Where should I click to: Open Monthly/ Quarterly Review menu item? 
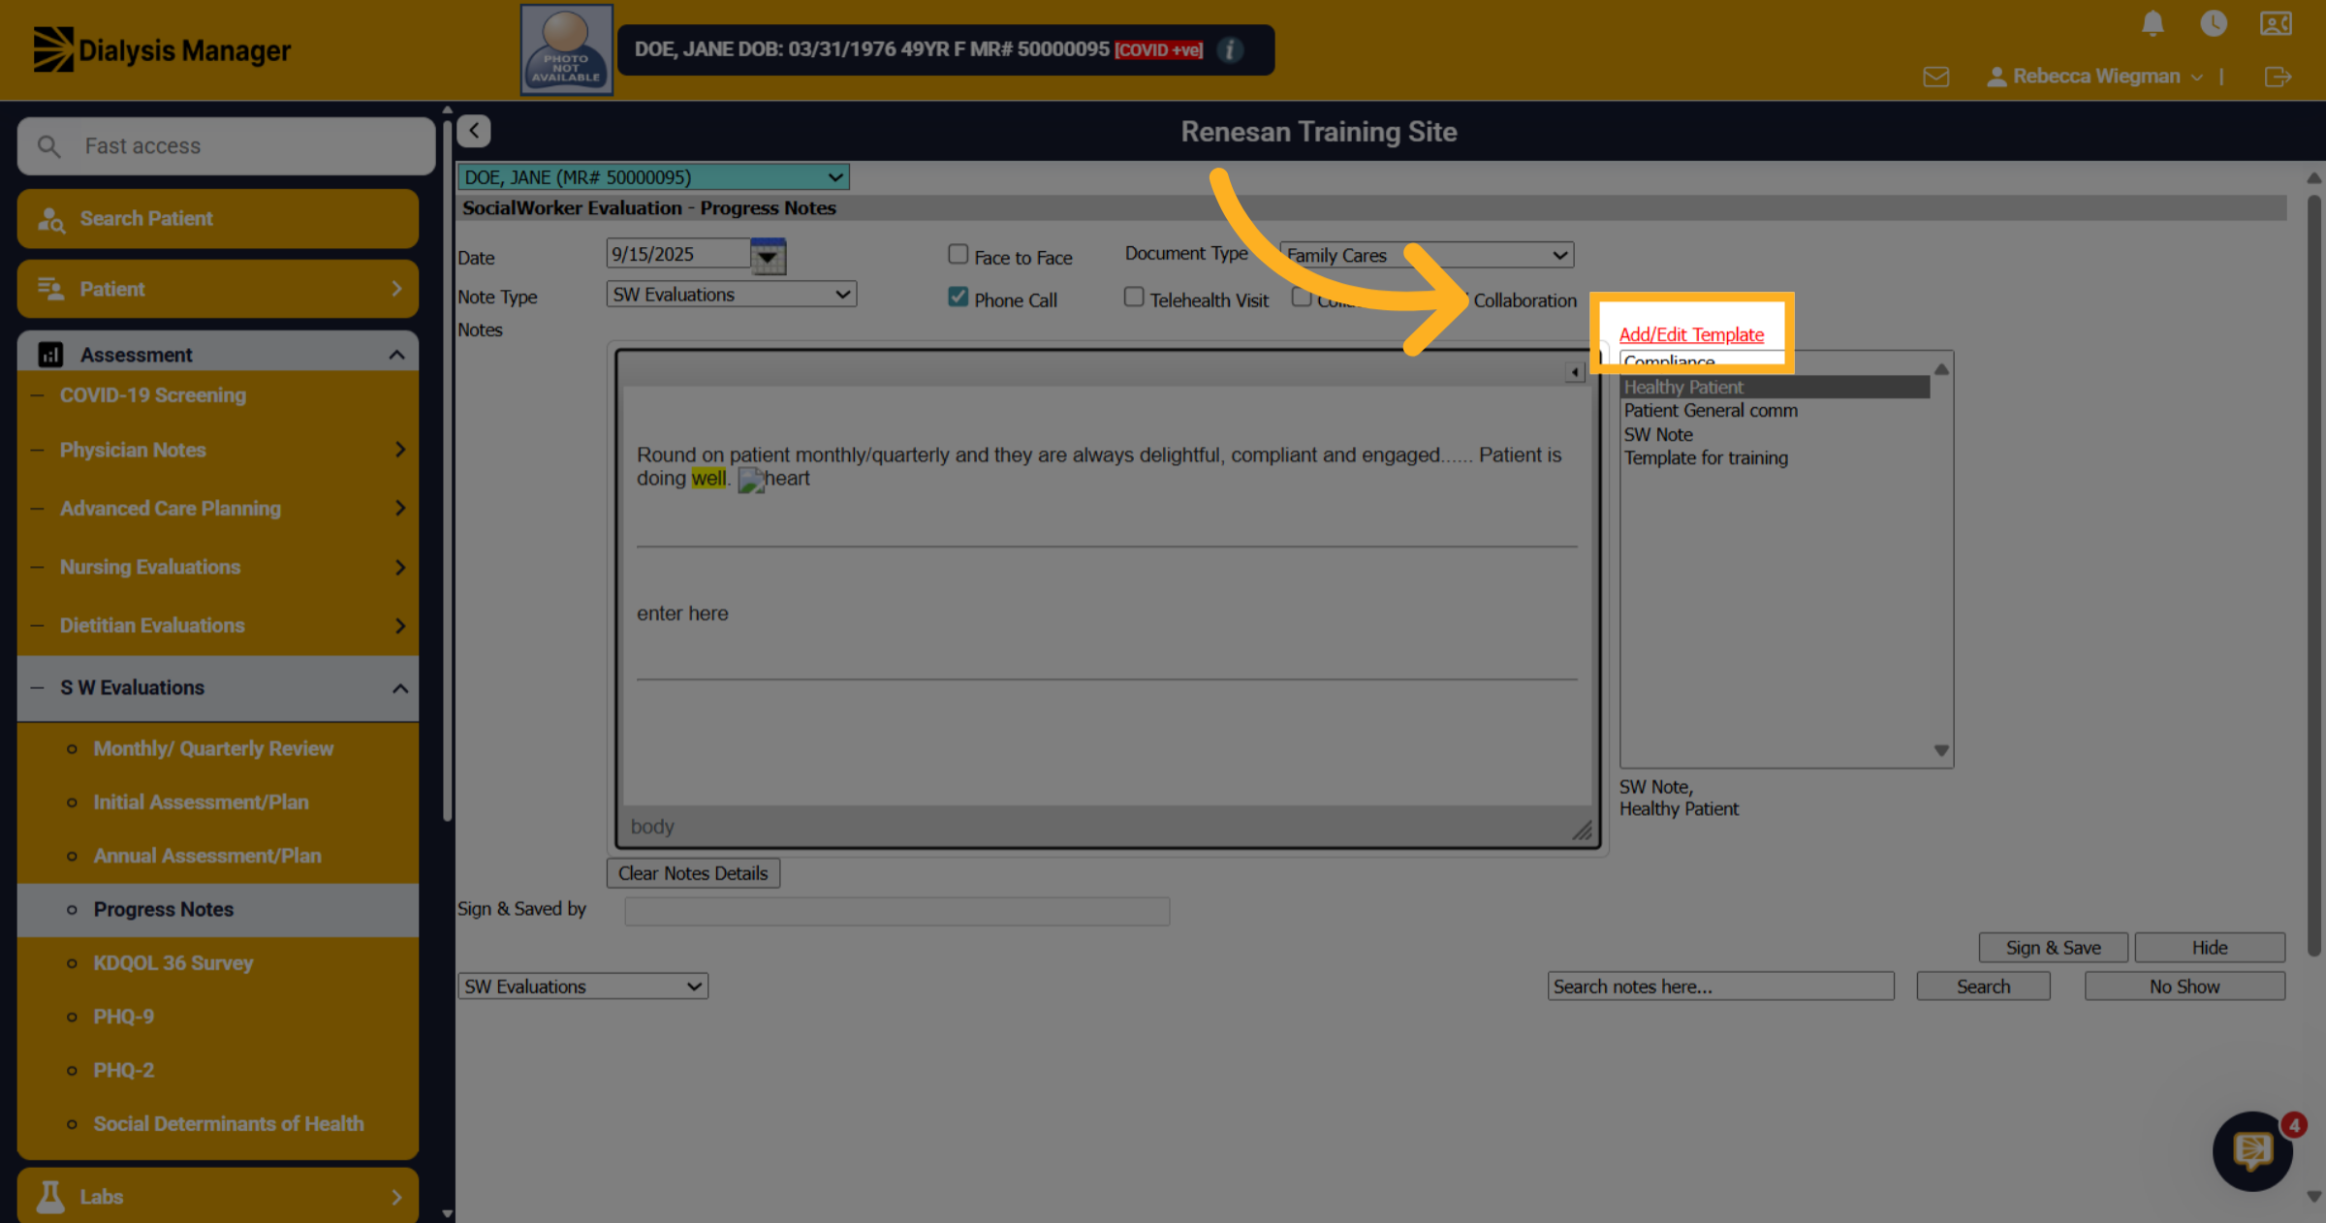tap(213, 748)
